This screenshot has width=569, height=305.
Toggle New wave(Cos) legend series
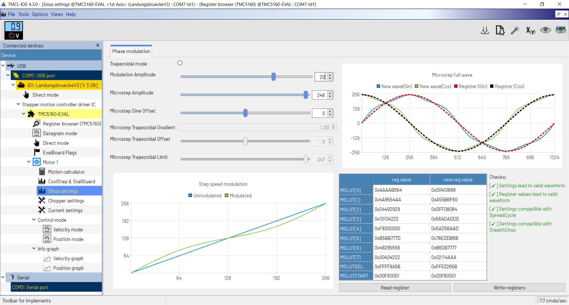pyautogui.click(x=433, y=86)
